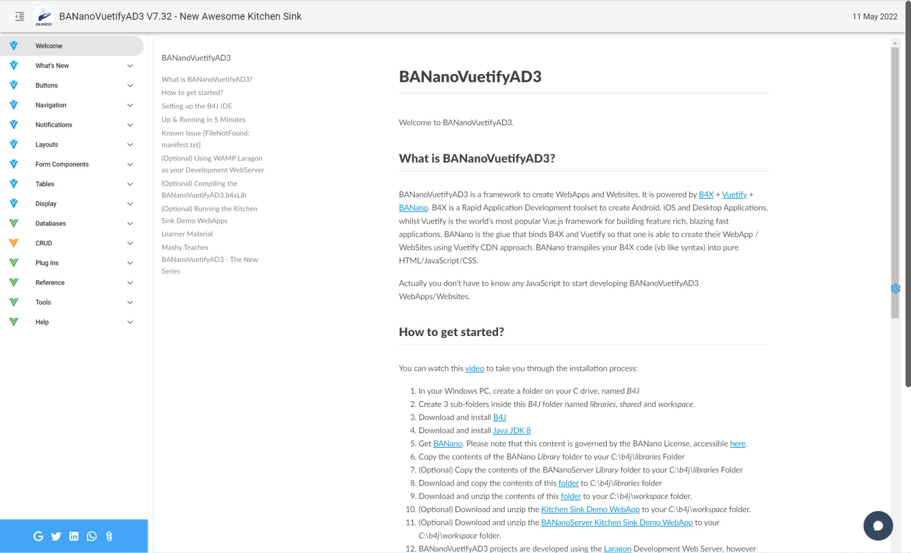Open the WhatsApp icon link
This screenshot has width=911, height=553.
point(92,536)
